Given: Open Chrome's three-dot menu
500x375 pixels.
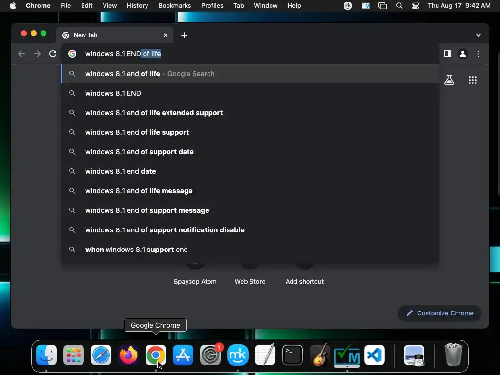Looking at the screenshot, I should (x=479, y=54).
